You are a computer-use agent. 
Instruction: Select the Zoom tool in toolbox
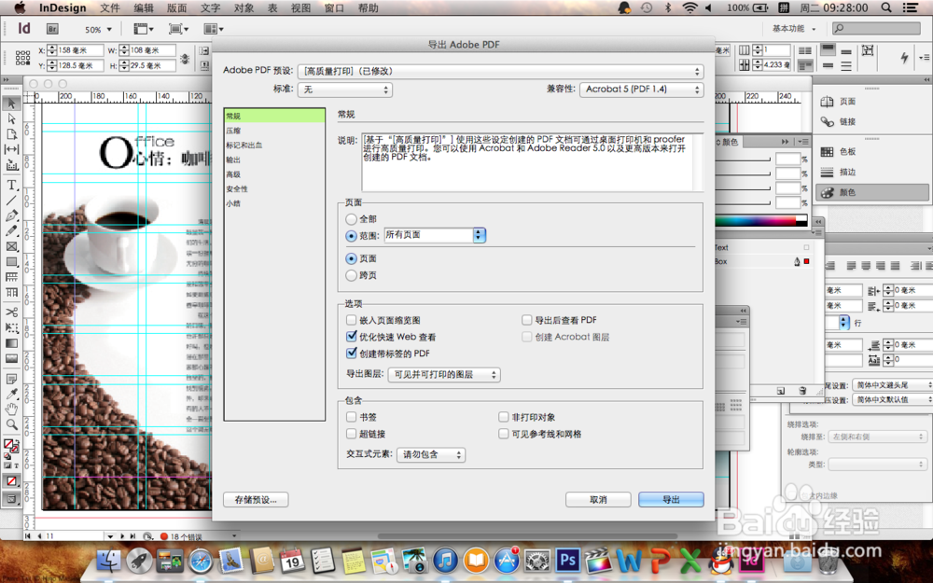click(11, 424)
